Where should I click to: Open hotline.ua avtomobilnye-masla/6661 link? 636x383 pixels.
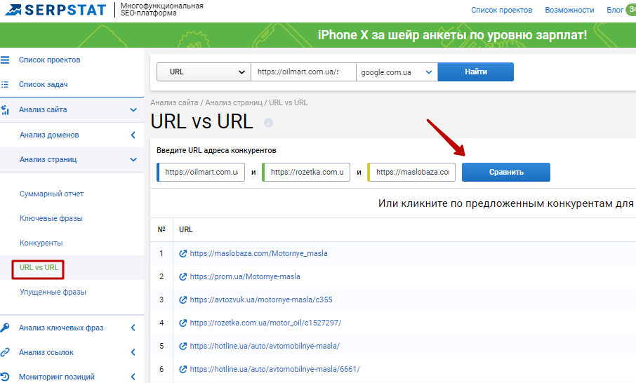(274, 369)
